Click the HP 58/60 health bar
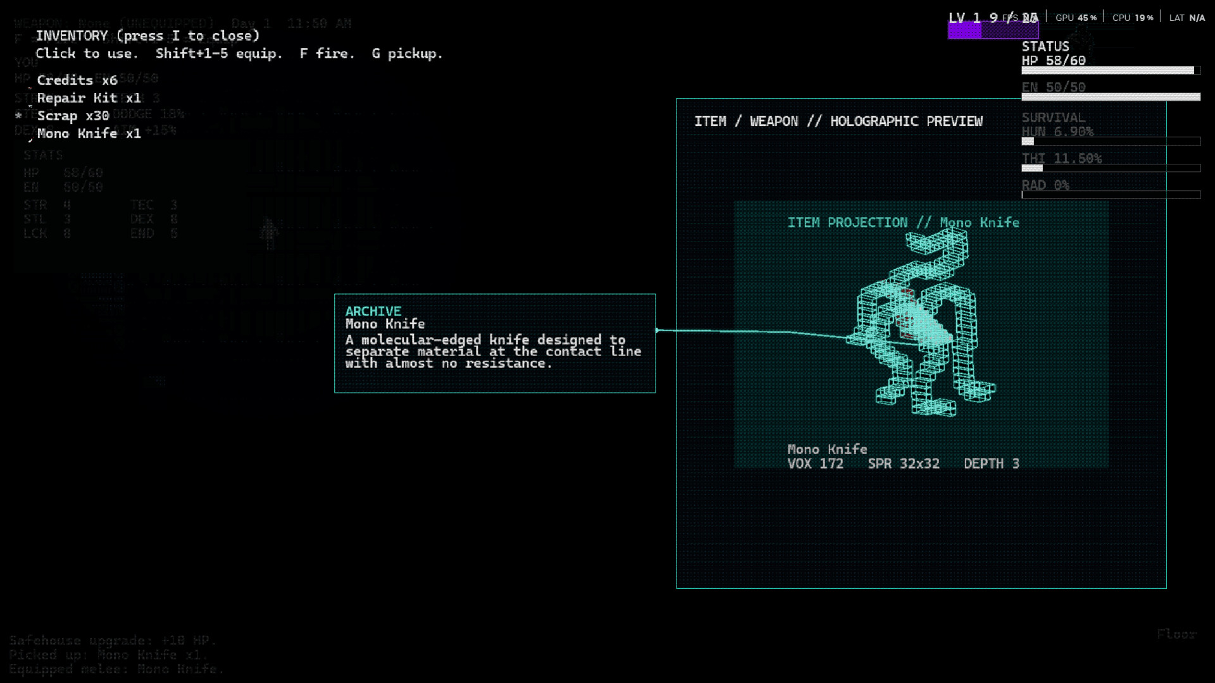1215x683 pixels. point(1110,70)
